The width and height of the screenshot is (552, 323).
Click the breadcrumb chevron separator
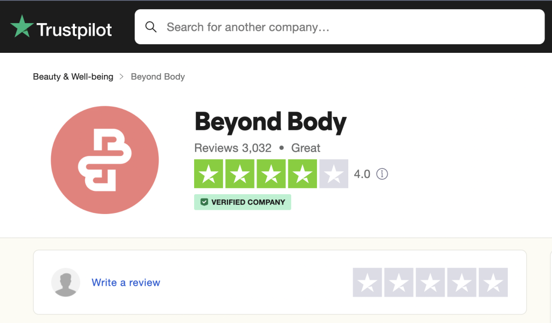pyautogui.click(x=121, y=77)
